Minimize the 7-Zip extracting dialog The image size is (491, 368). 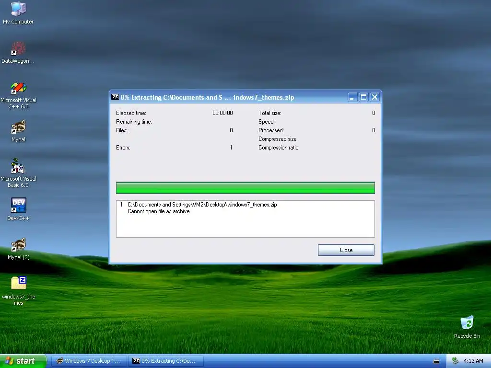click(x=352, y=97)
